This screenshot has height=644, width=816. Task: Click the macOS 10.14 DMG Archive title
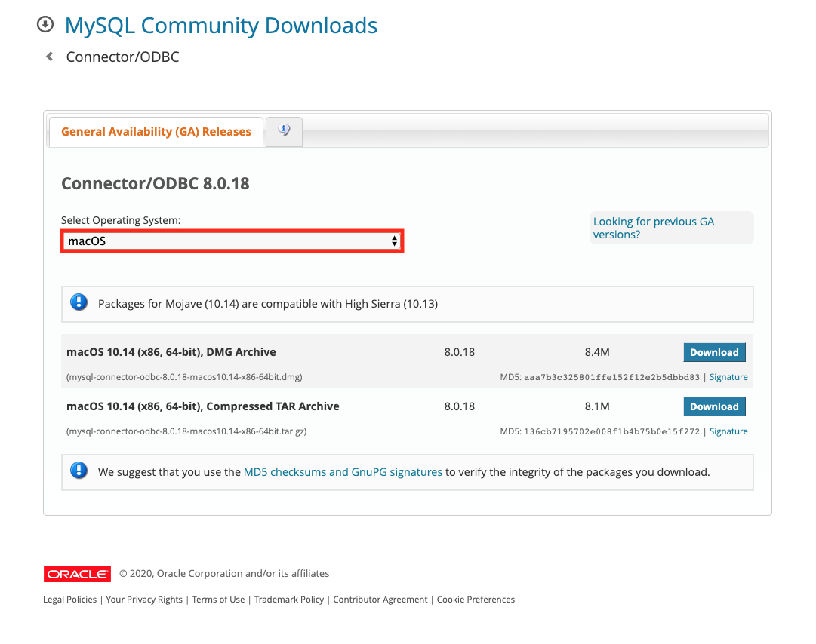171,352
